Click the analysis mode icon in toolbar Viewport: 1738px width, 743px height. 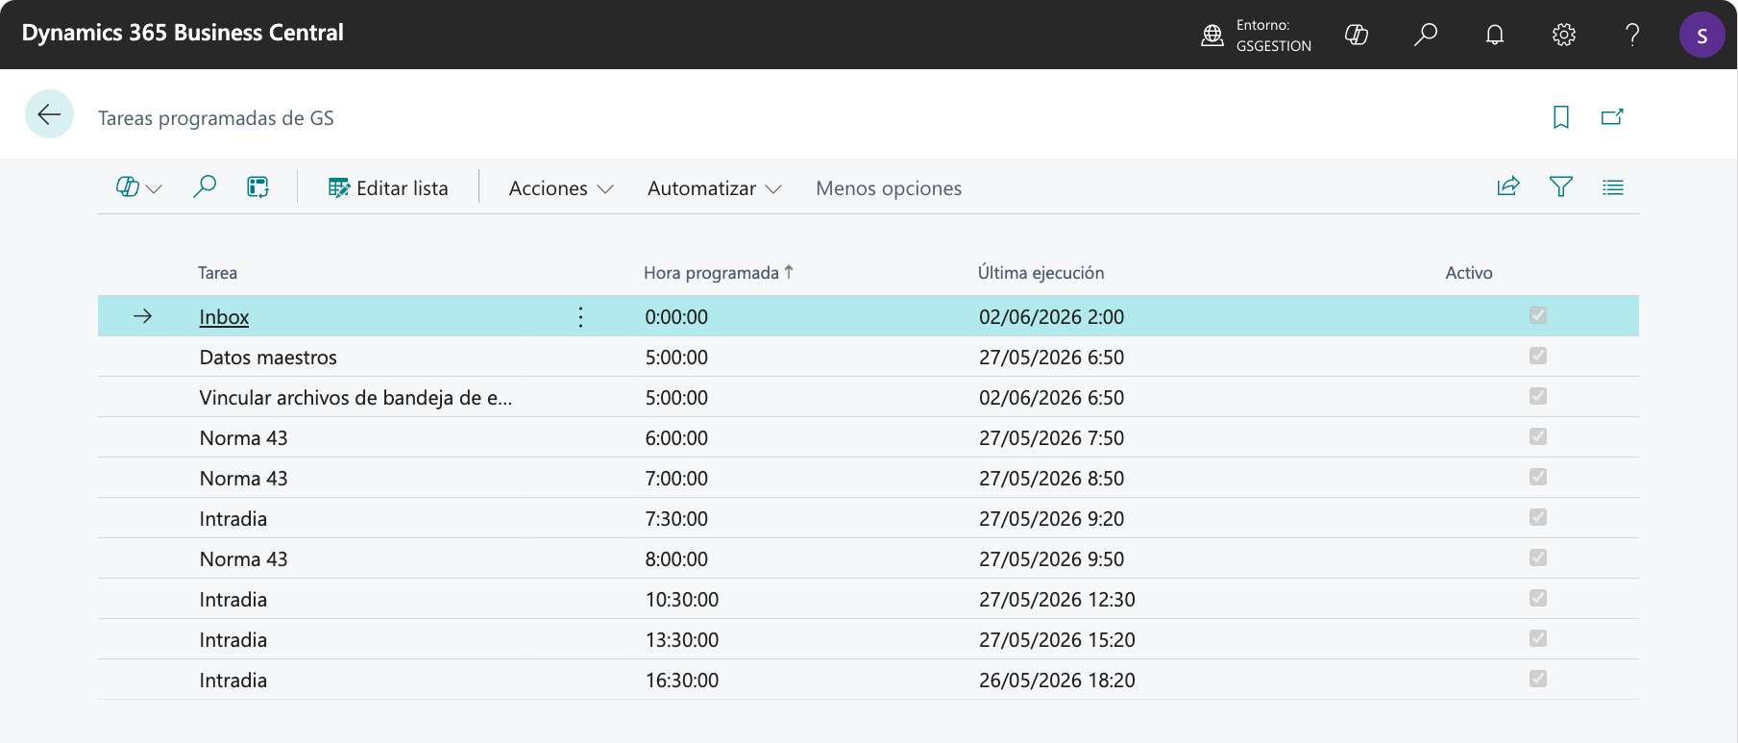(257, 186)
